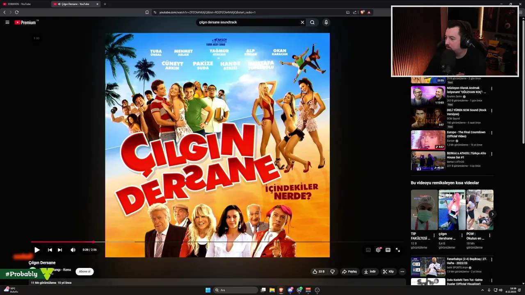Dislike the video

point(333,271)
